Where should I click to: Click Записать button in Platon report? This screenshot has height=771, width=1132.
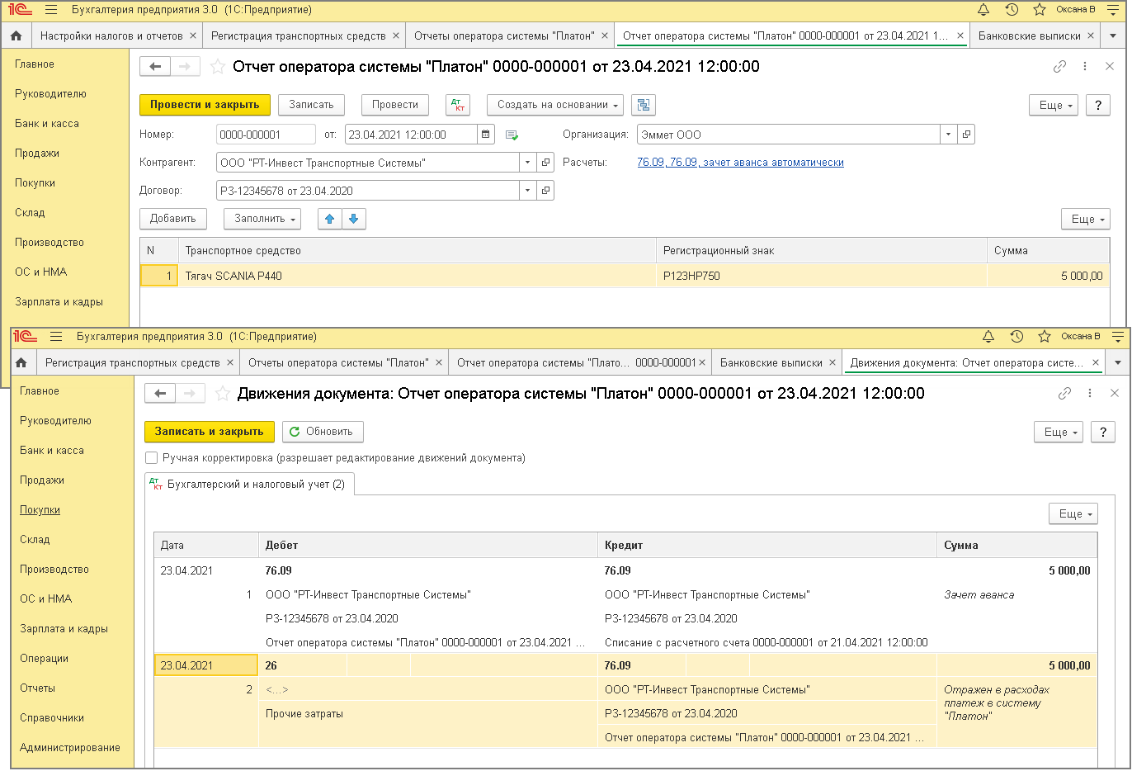pyautogui.click(x=311, y=105)
